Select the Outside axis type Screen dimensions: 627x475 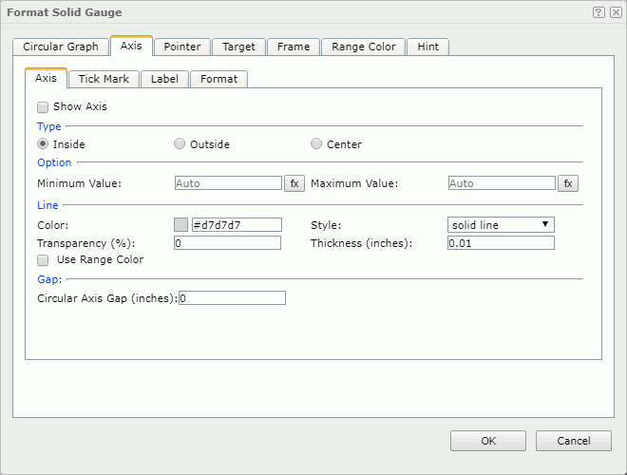tap(180, 144)
